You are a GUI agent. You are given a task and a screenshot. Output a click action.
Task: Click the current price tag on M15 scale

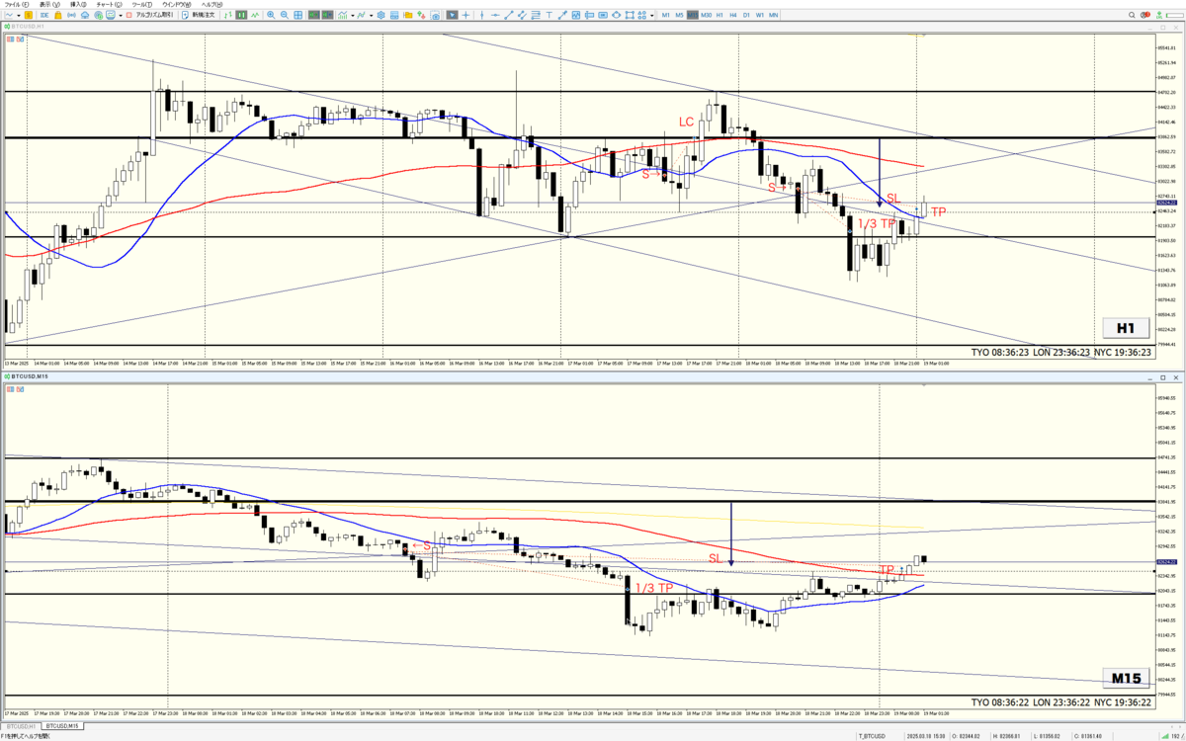click(x=1166, y=562)
